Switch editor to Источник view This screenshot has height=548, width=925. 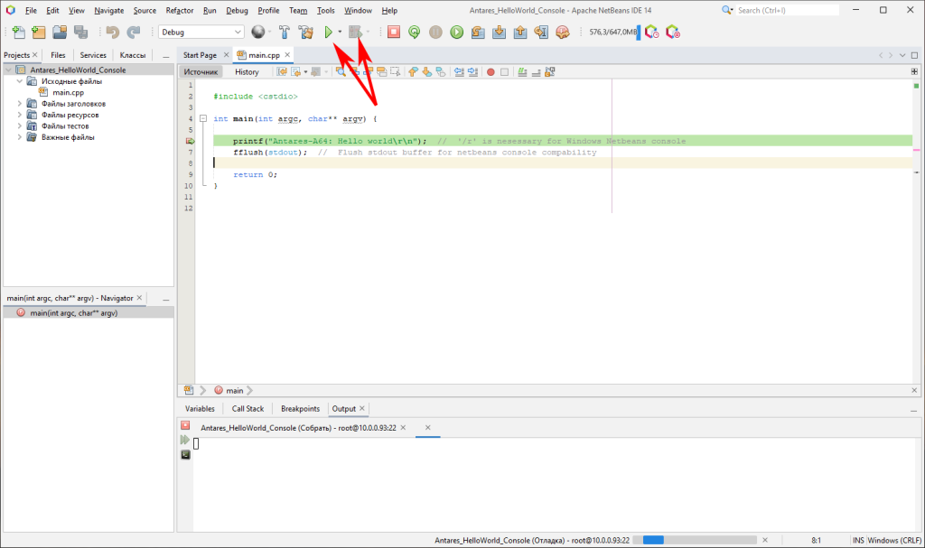(x=201, y=72)
